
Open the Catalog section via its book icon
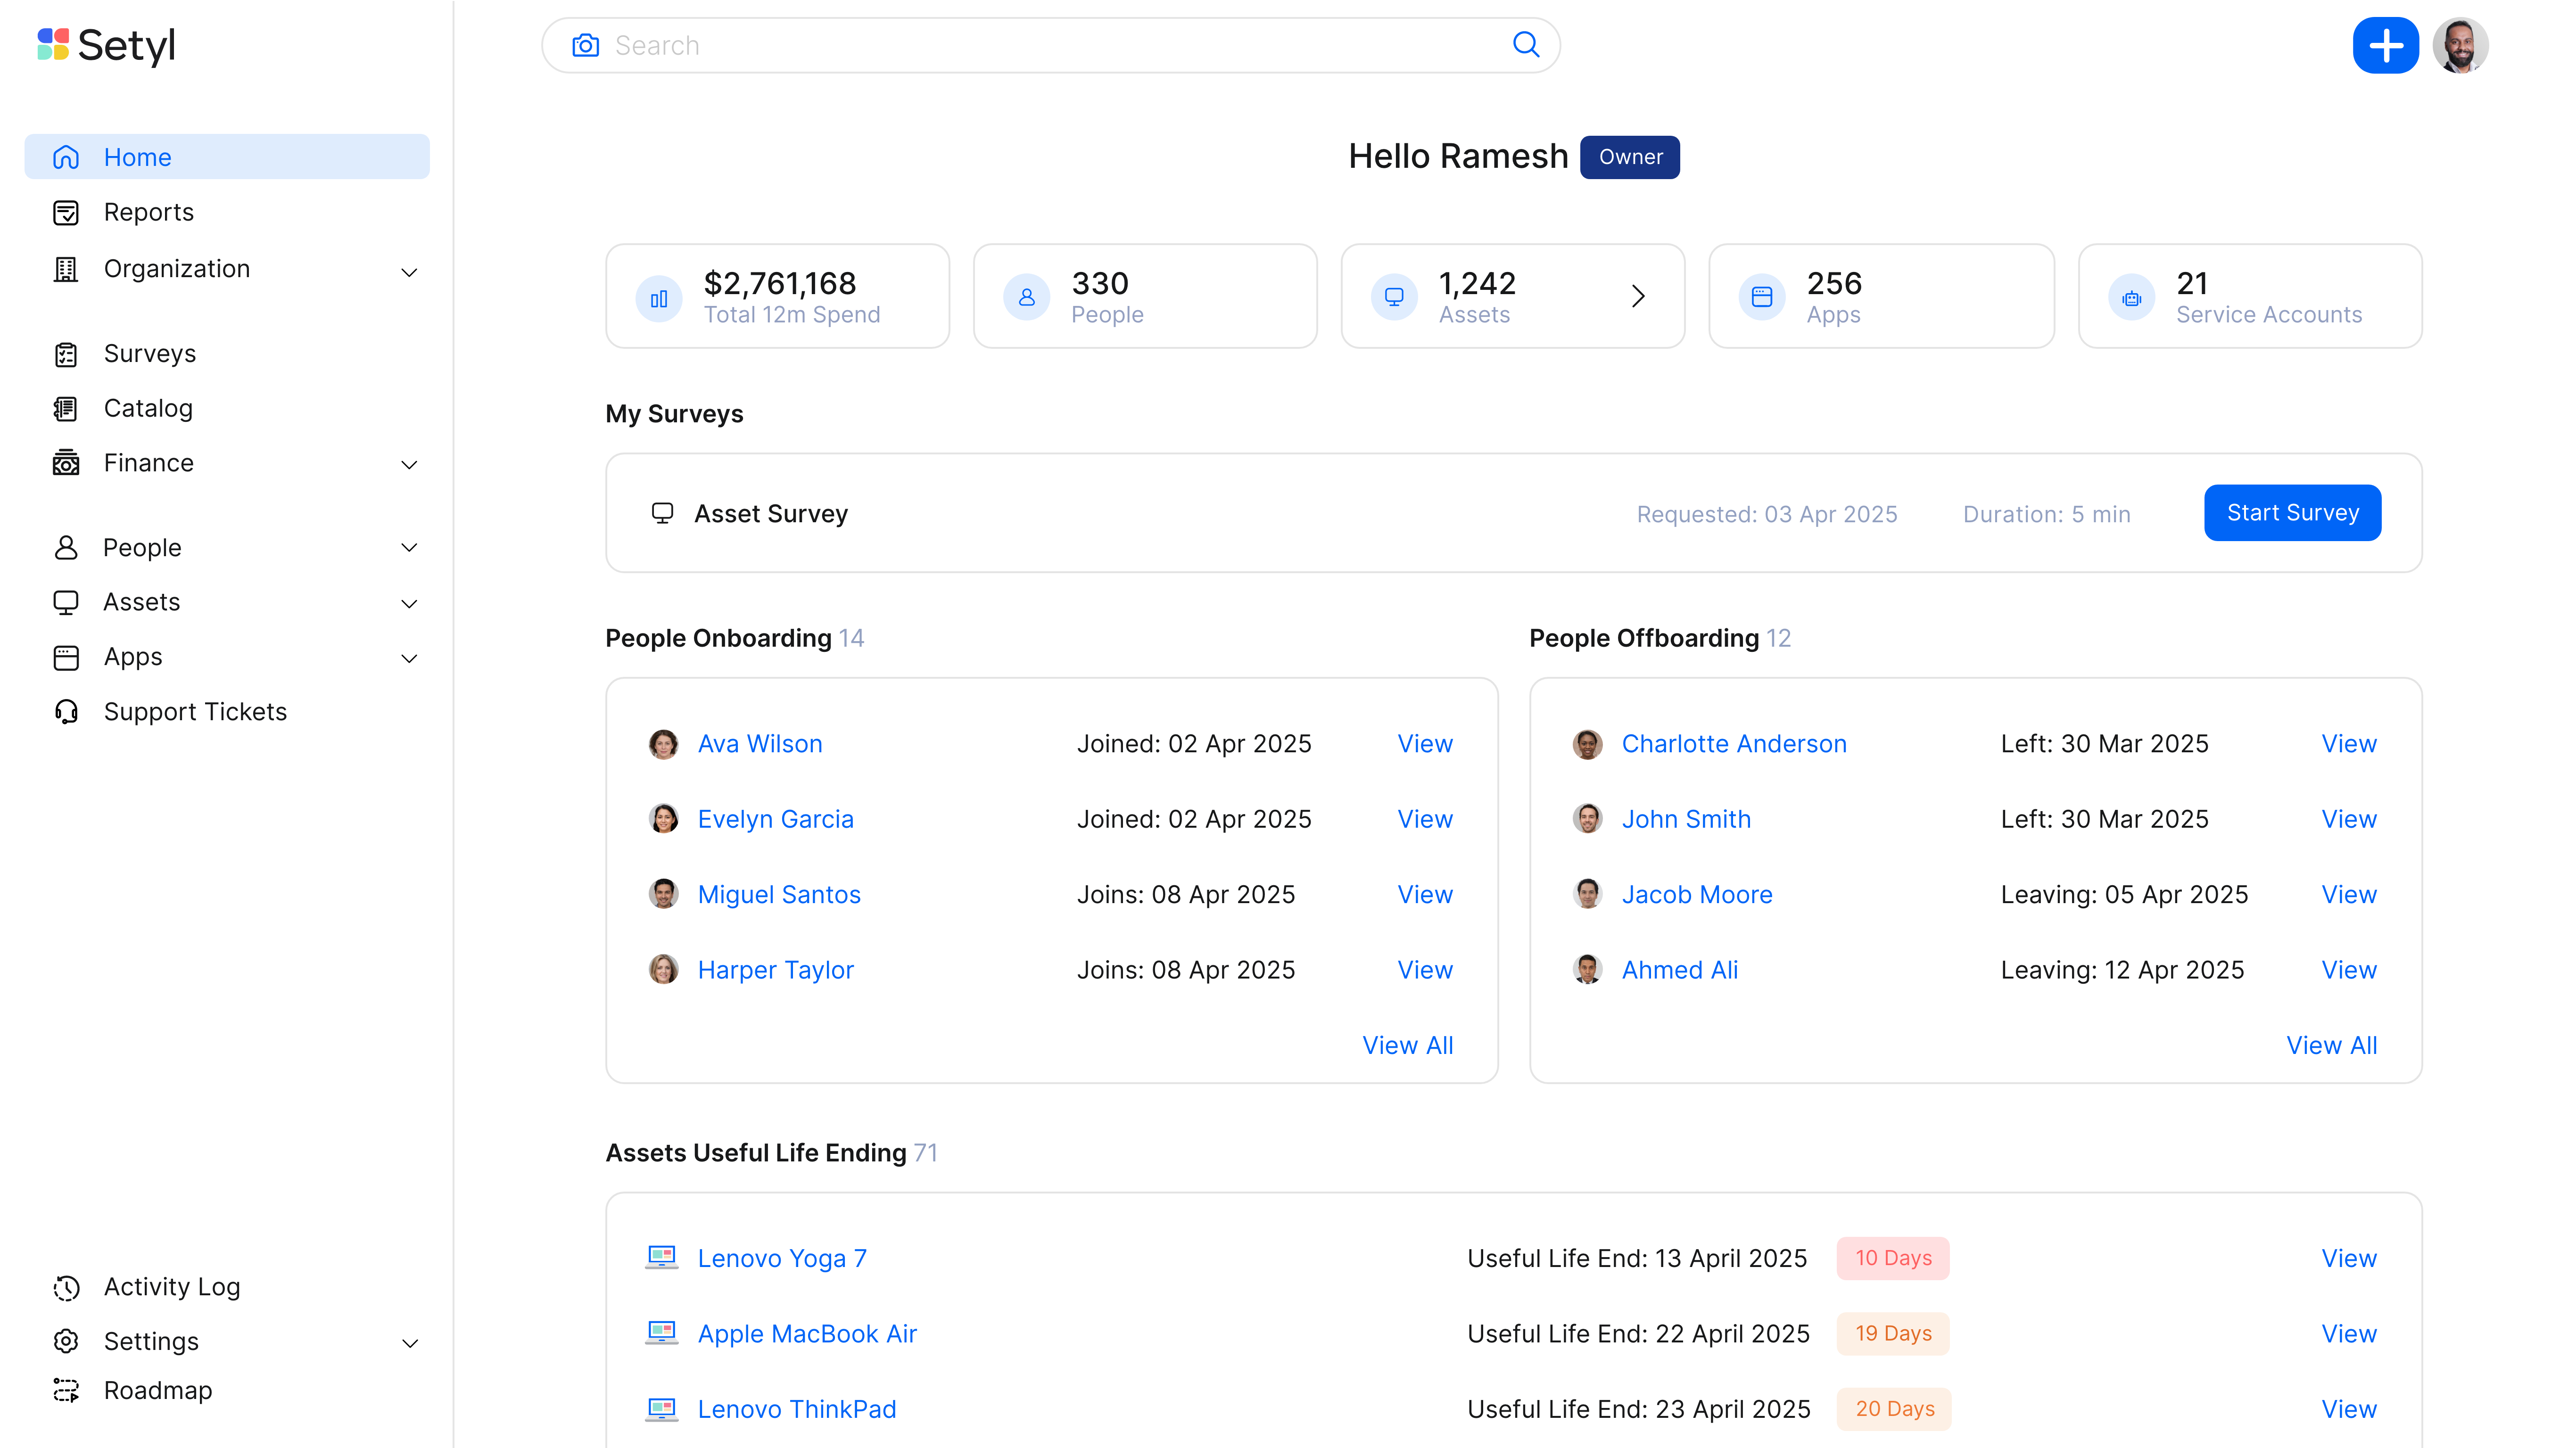pos(65,408)
